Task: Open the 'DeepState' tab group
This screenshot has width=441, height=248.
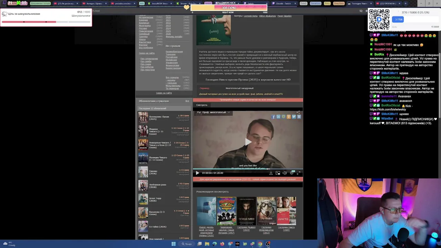Action: click(x=339, y=3)
